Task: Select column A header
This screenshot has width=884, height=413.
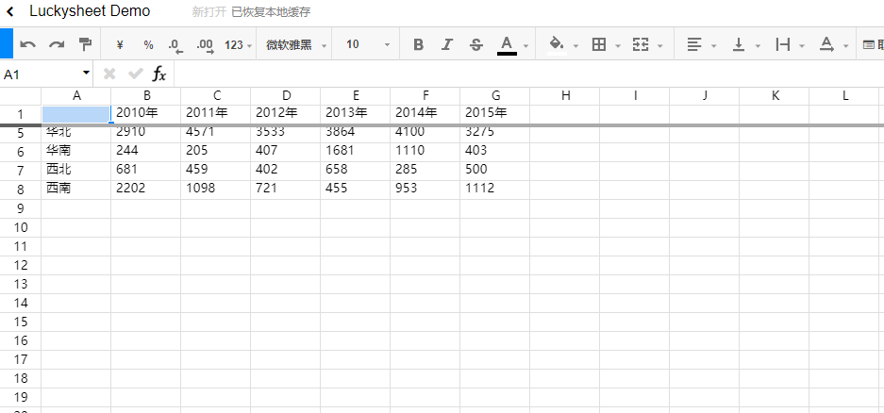Action: (x=76, y=96)
